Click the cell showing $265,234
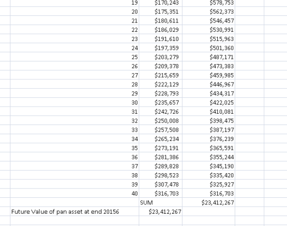The image size is (287, 226). 161,138
